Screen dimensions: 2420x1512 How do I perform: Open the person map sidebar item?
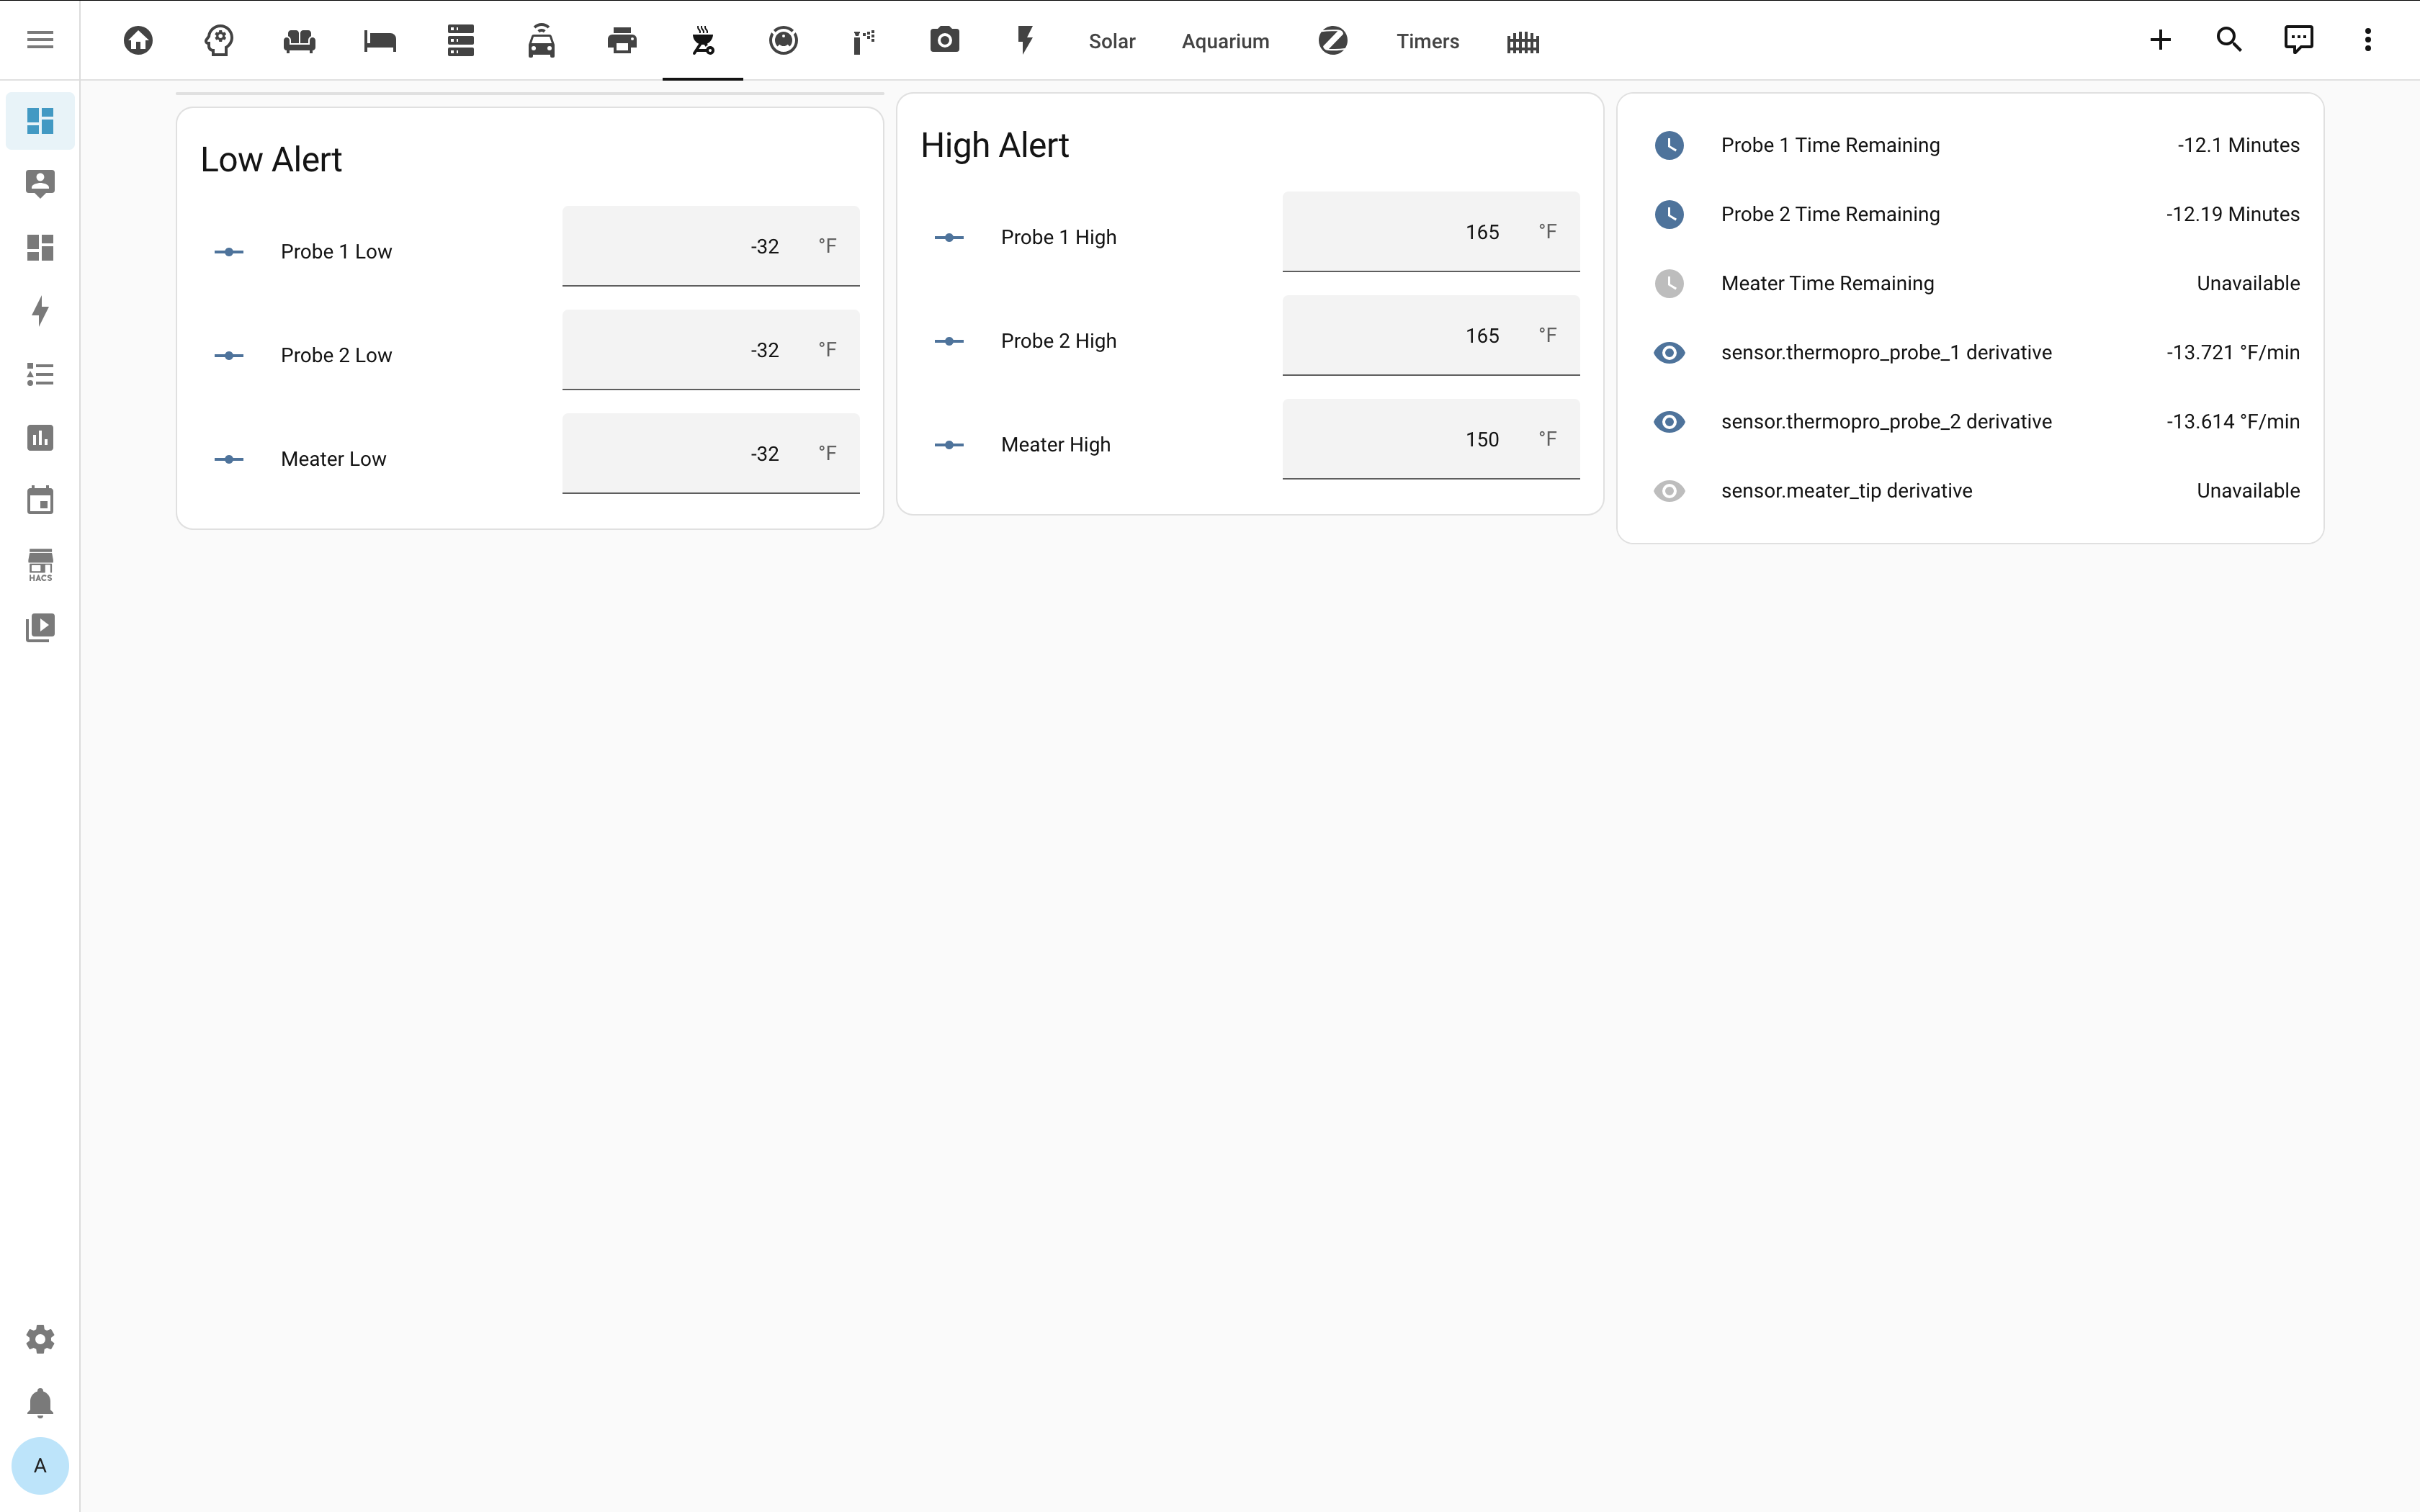tap(40, 184)
